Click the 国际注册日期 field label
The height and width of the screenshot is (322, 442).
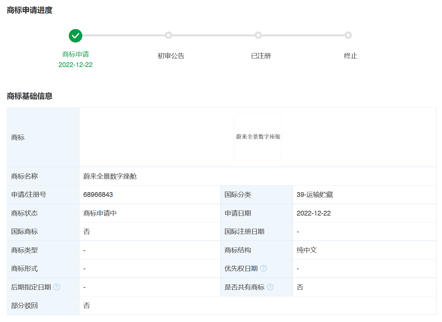(245, 232)
